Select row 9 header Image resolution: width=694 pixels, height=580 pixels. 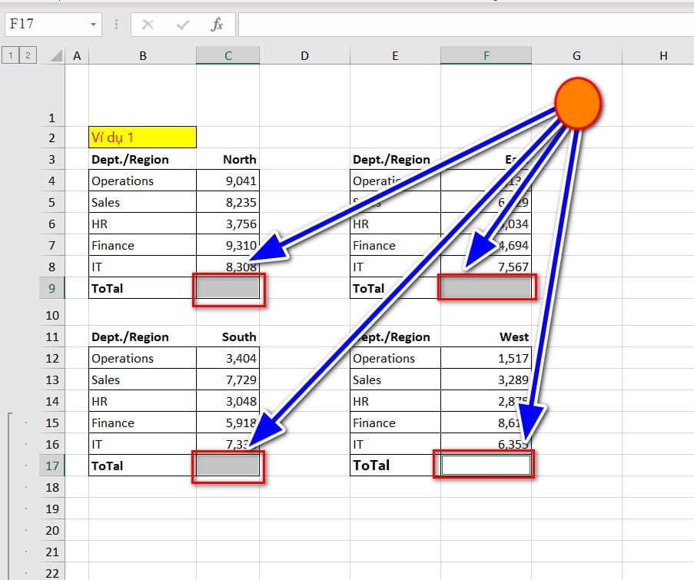(x=51, y=288)
